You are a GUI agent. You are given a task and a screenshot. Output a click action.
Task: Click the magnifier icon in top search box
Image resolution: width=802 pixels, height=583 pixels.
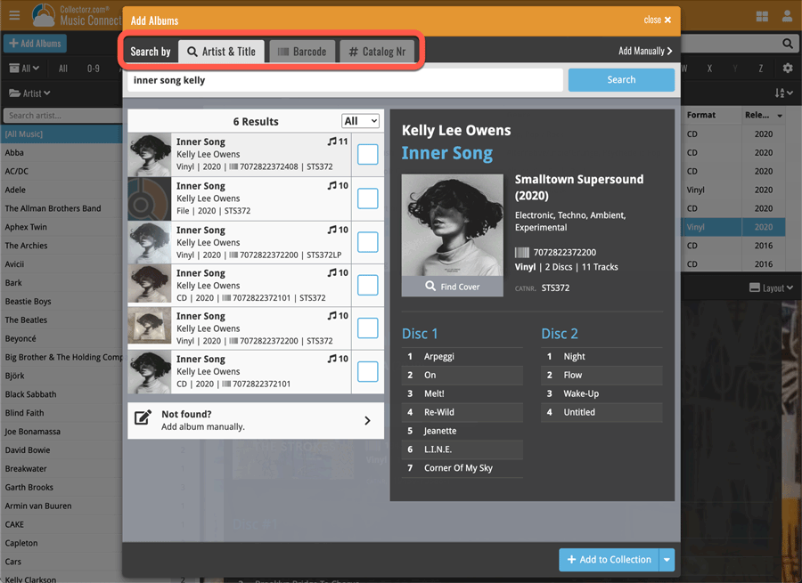788,44
